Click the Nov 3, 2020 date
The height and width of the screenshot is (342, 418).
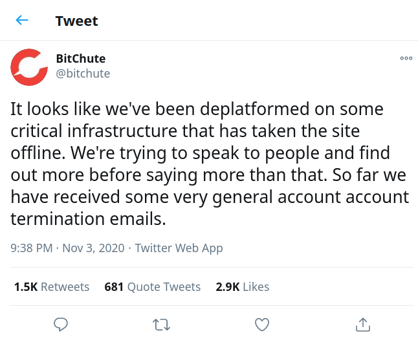pyautogui.click(x=93, y=248)
